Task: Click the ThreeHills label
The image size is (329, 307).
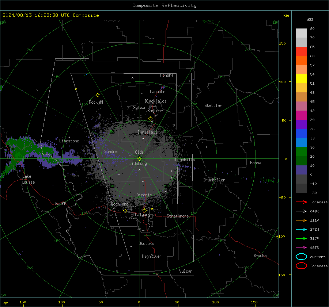Action: pos(184,160)
